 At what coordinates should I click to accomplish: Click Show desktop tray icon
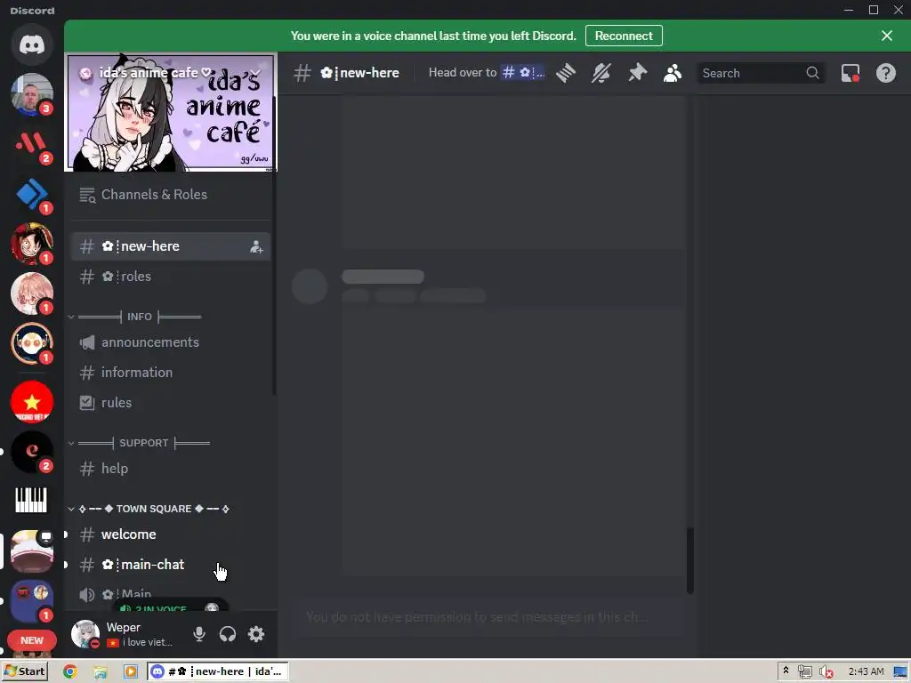tap(900, 672)
